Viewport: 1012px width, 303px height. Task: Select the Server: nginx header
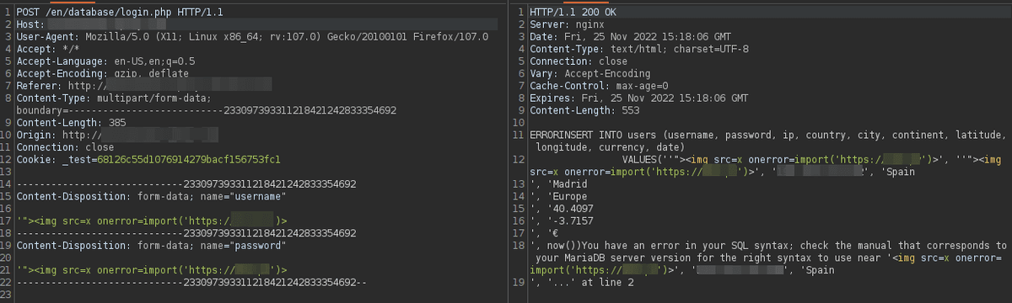point(563,25)
